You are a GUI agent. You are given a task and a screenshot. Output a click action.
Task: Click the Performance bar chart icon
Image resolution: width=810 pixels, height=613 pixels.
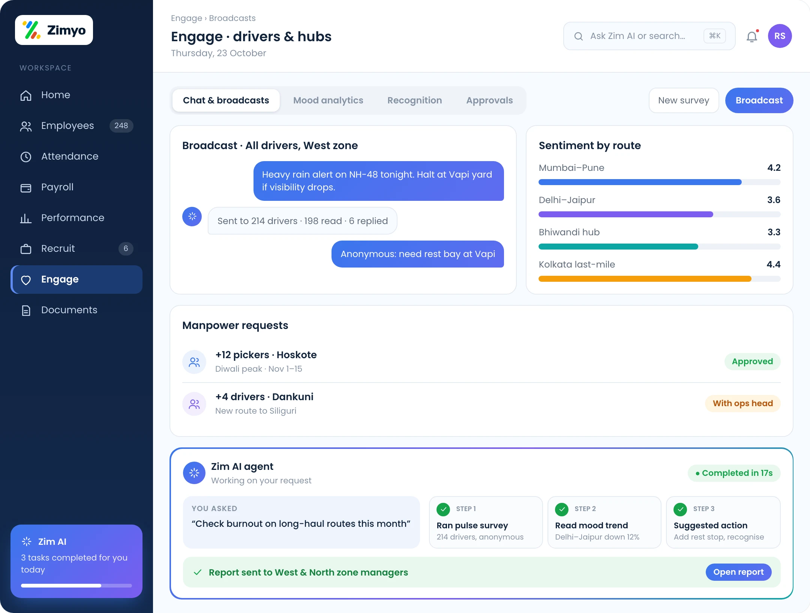pos(26,218)
